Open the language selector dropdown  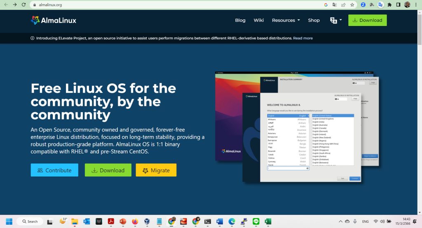(x=336, y=20)
